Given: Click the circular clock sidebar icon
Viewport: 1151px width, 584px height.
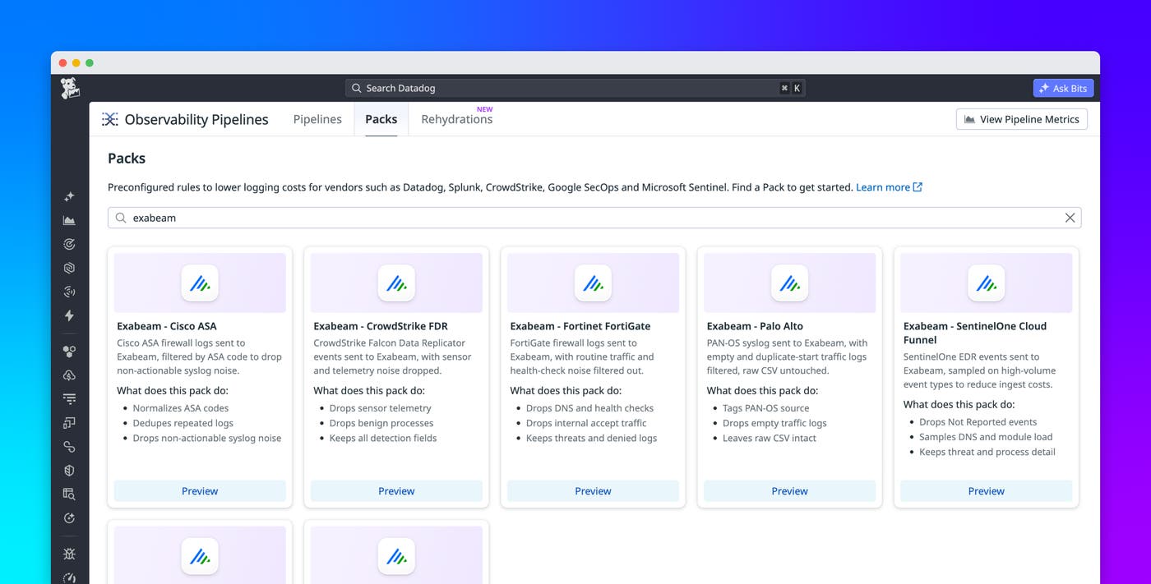Looking at the screenshot, I should tap(69, 518).
